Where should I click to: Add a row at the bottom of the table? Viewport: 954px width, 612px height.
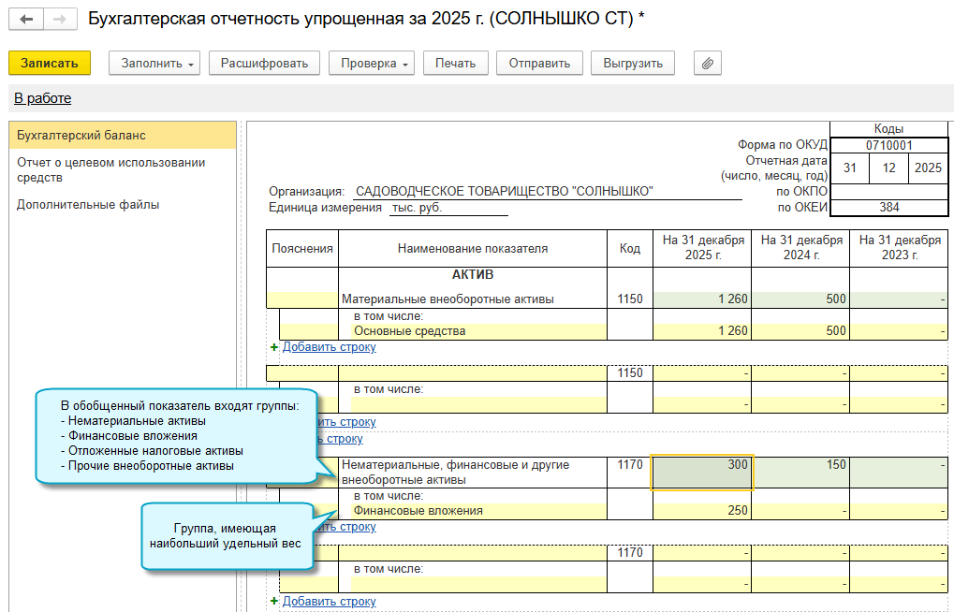[330, 601]
